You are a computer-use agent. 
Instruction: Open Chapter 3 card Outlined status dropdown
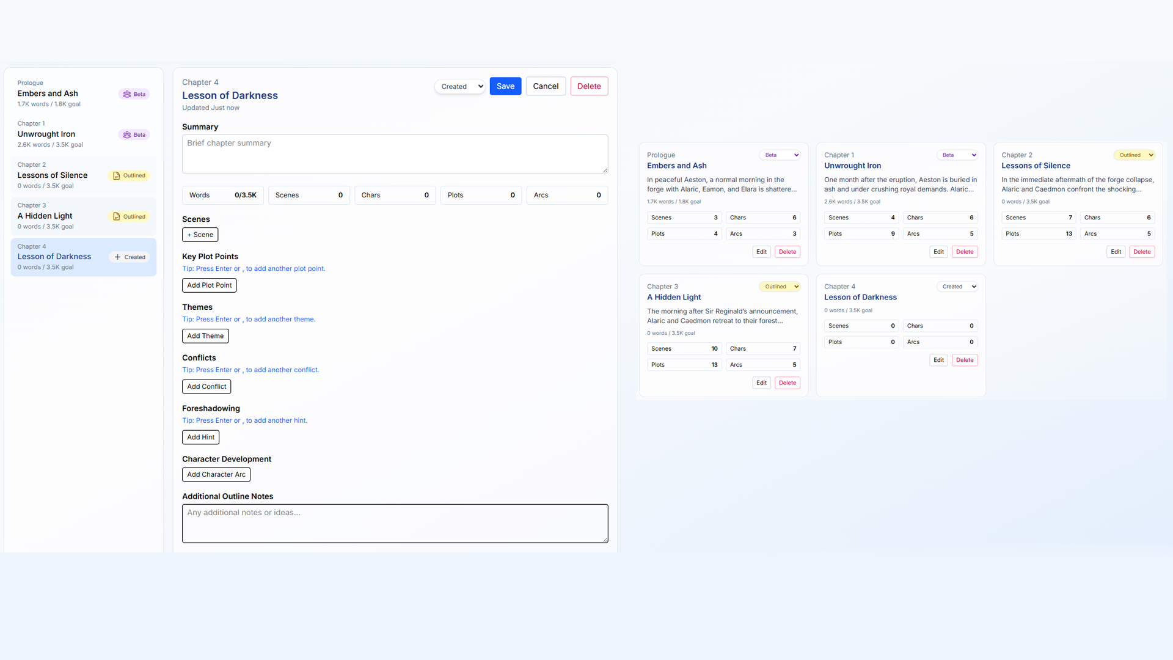pos(780,287)
